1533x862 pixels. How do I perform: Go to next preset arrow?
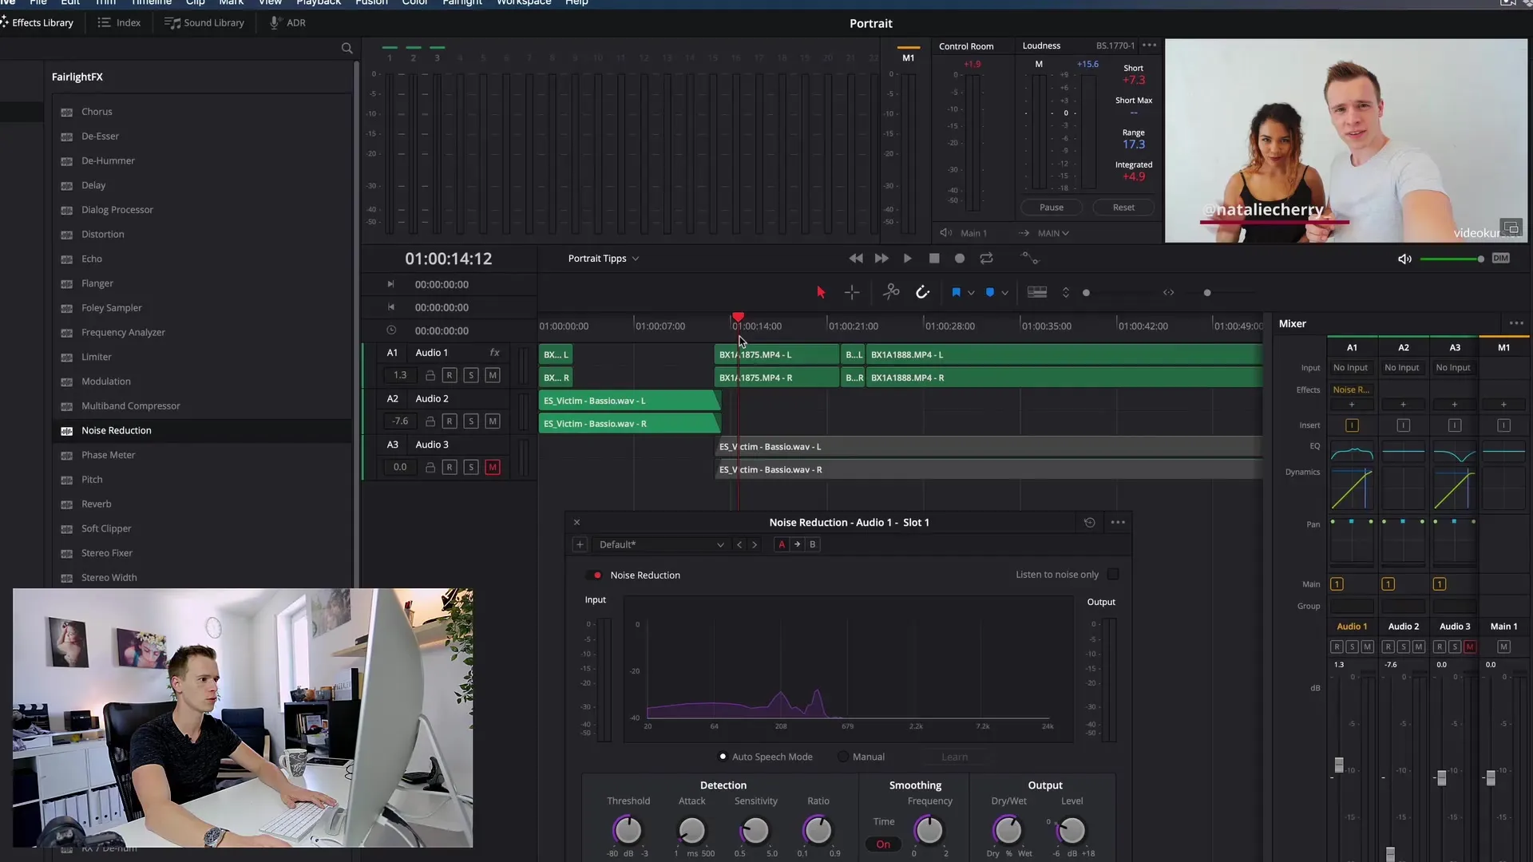[x=755, y=544]
